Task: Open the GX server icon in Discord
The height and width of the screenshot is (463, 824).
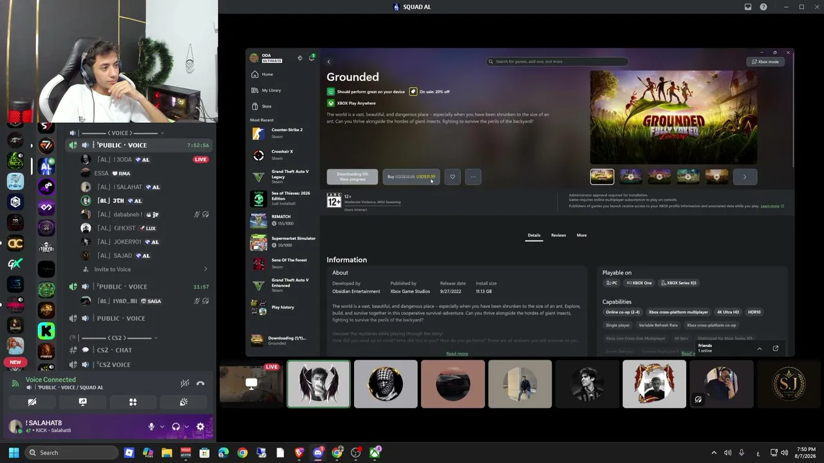Action: click(x=15, y=264)
